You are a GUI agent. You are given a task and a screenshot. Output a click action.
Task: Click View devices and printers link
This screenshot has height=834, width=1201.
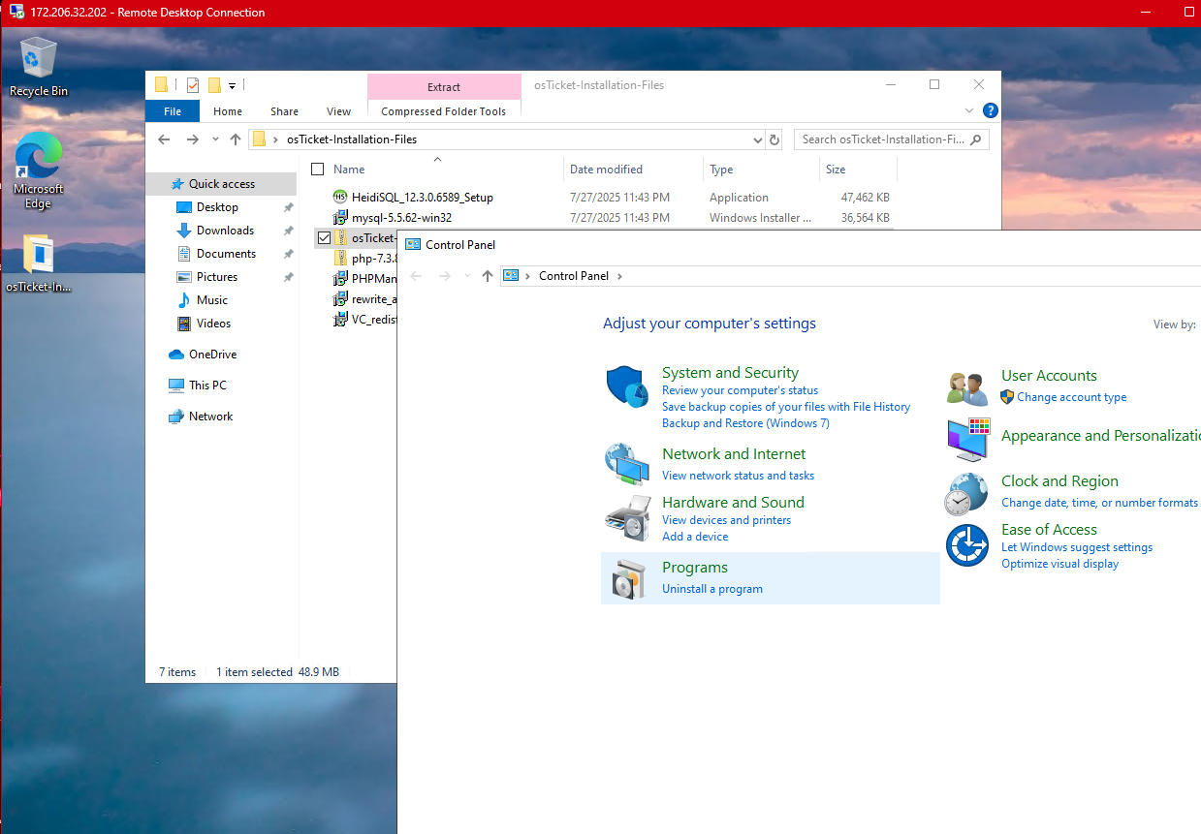click(x=726, y=520)
